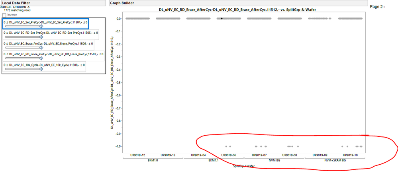Select the black highlighted point above UP9019-06
The height and width of the screenshot is (171, 398).
point(222,19)
